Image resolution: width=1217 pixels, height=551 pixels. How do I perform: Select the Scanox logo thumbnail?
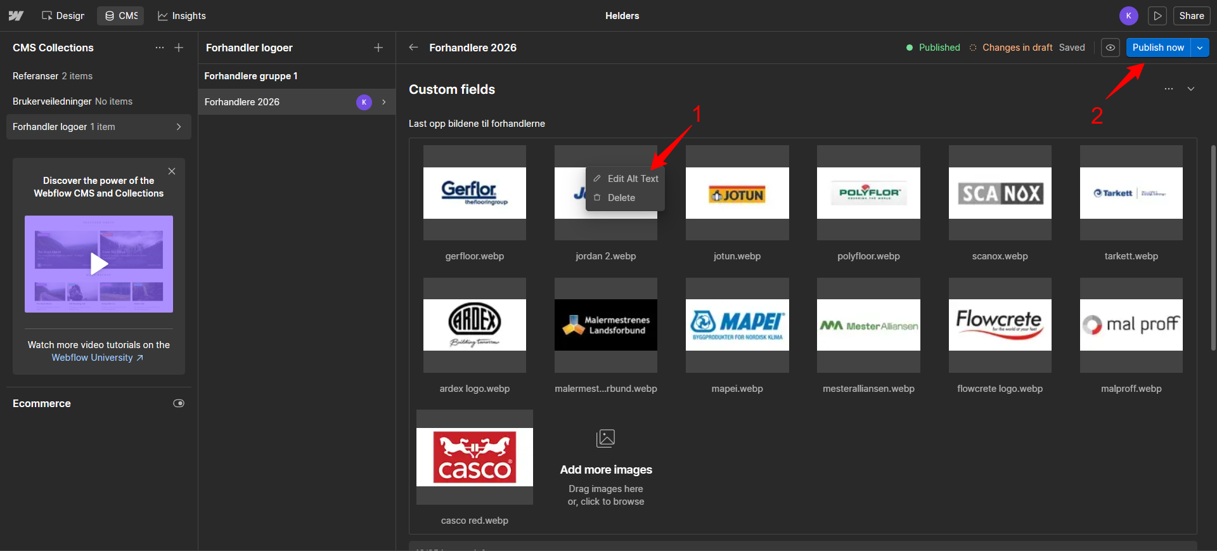coord(1000,193)
